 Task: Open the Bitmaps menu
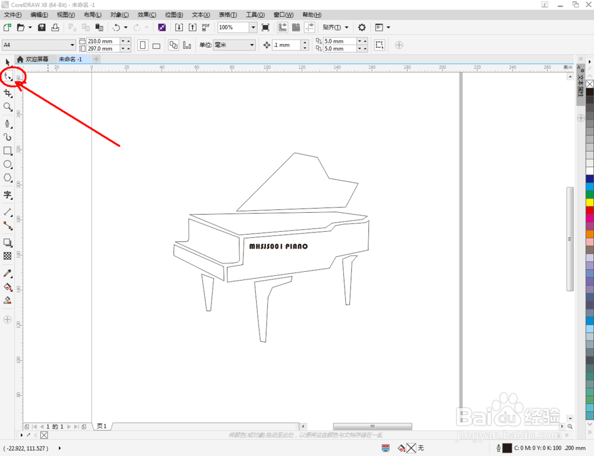coord(174,15)
